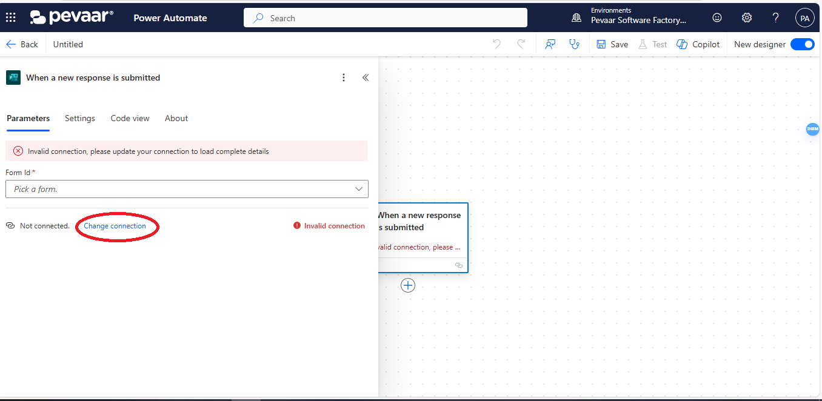Collapse the panel with double chevron

(366, 78)
